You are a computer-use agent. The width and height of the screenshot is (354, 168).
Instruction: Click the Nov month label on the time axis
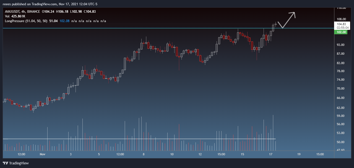pyautogui.click(x=42, y=154)
